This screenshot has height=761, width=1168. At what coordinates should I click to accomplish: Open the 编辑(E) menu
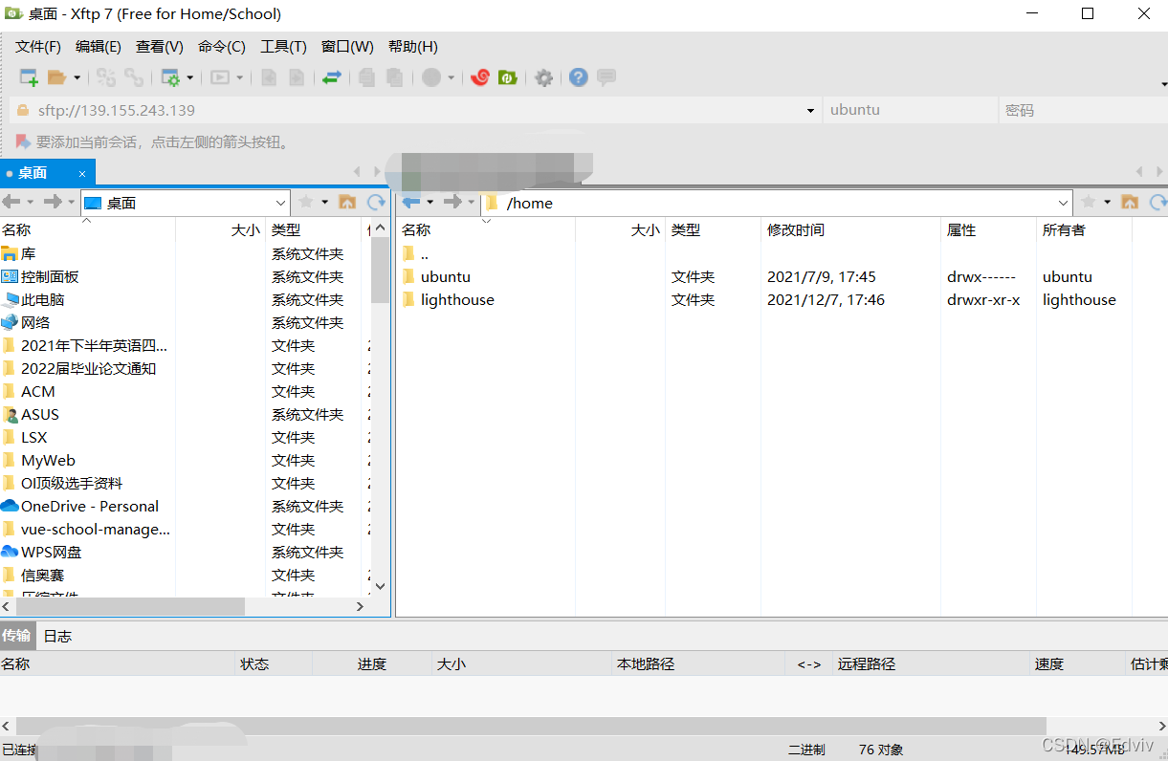click(99, 46)
